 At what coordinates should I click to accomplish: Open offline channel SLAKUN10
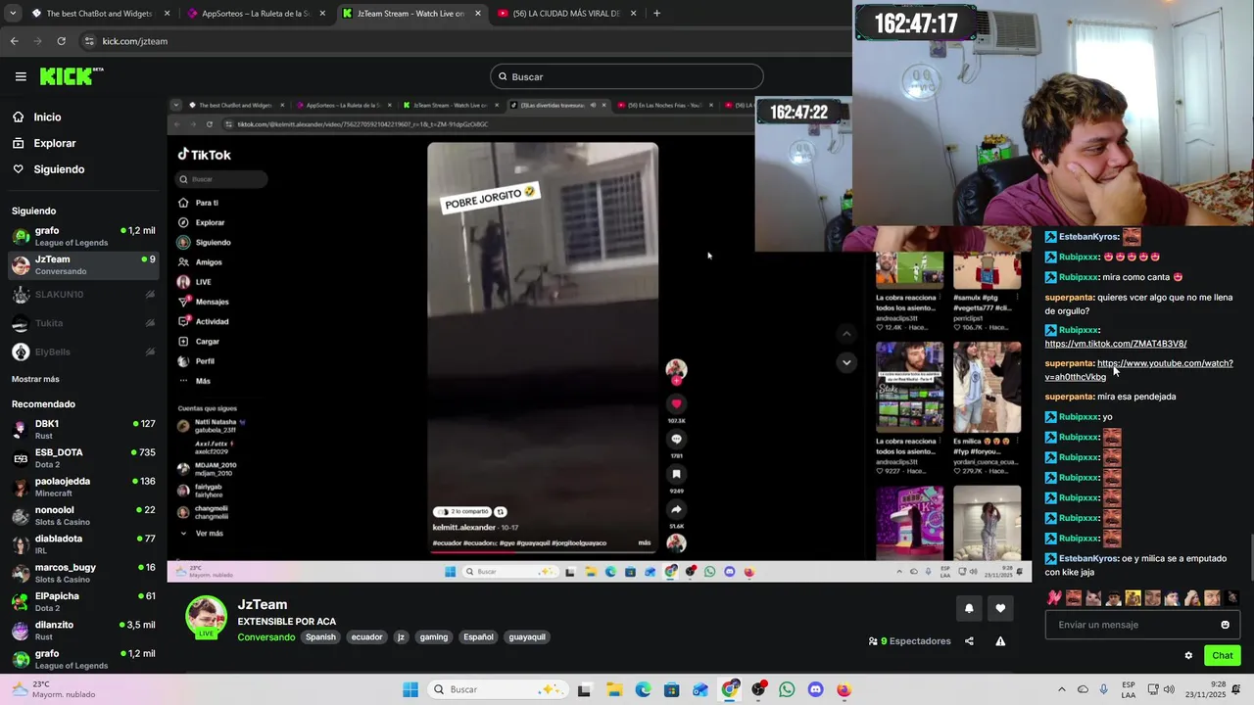coord(83,294)
